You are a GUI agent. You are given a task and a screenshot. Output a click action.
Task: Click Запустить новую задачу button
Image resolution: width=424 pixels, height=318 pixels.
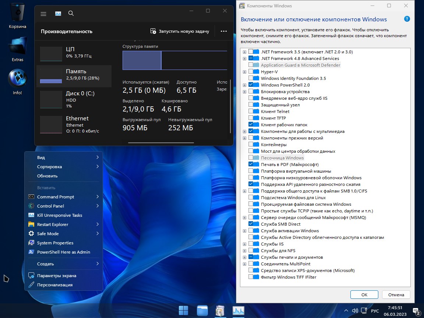coord(180,31)
